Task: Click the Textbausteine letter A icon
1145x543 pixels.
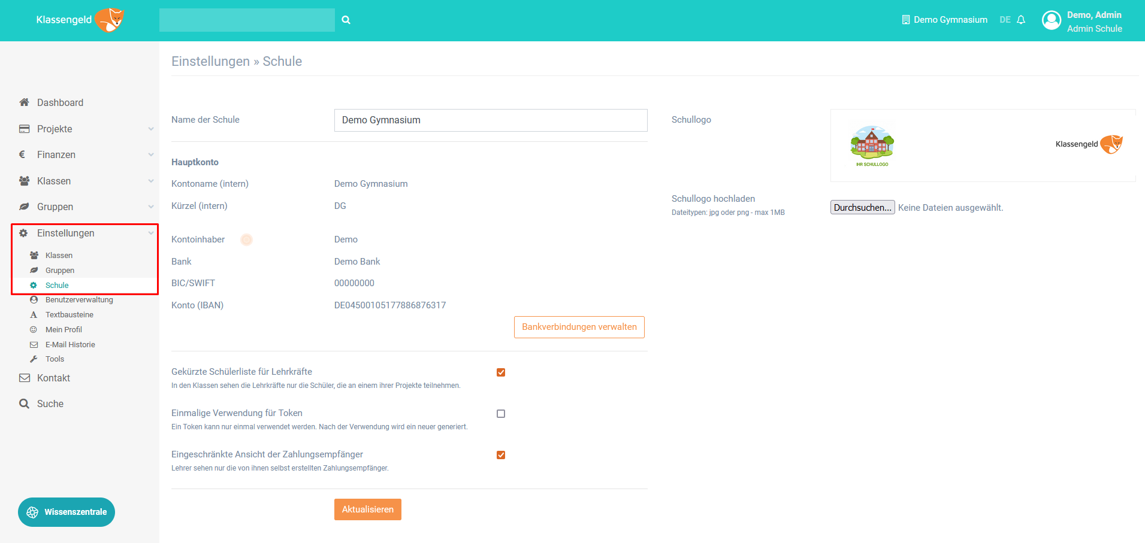Action: click(34, 314)
